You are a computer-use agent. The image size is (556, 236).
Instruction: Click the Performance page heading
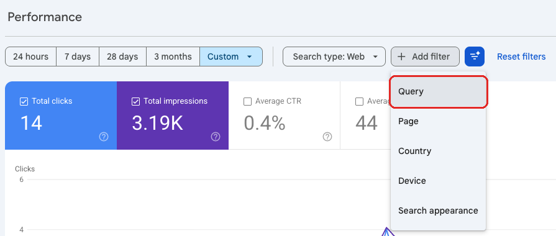(45, 17)
